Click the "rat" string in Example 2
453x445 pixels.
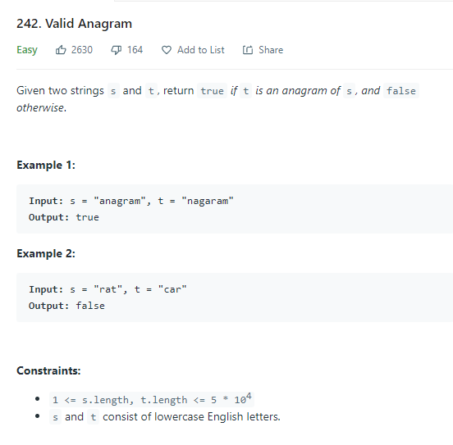(x=108, y=289)
